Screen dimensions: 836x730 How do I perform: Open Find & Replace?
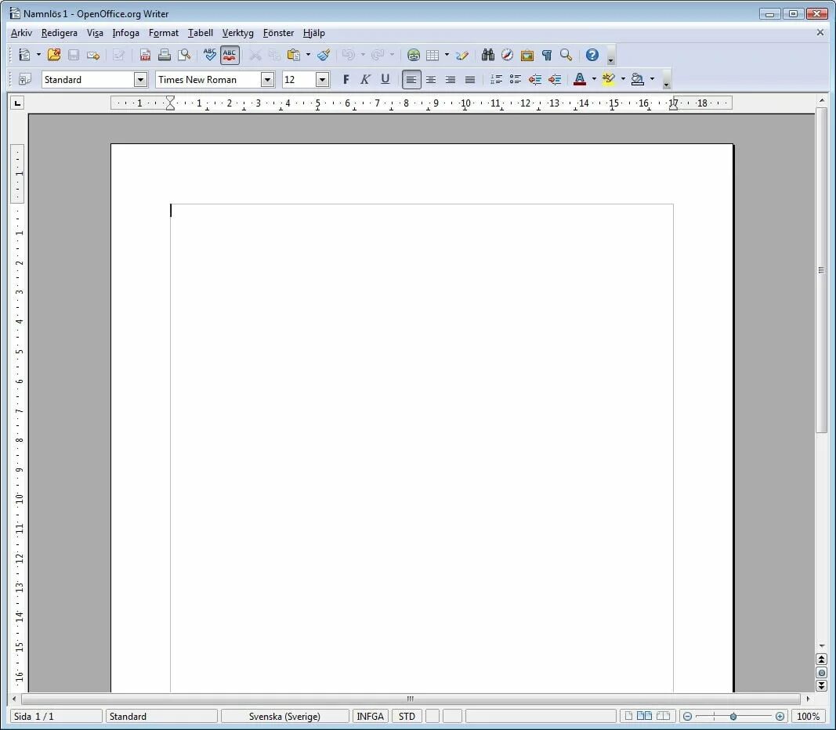(x=487, y=55)
